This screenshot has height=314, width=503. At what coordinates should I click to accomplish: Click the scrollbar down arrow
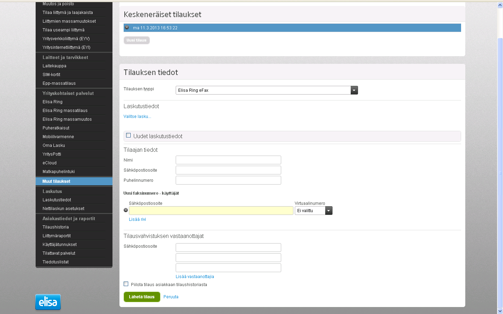500,311
